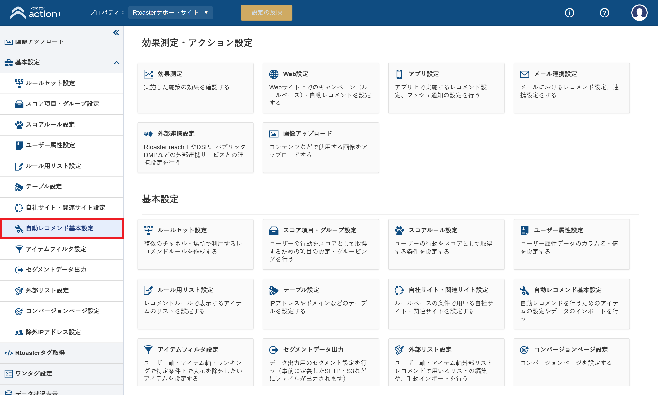Open the Rtoasterサポートサイト property dropdown
This screenshot has width=658, height=395.
(170, 13)
